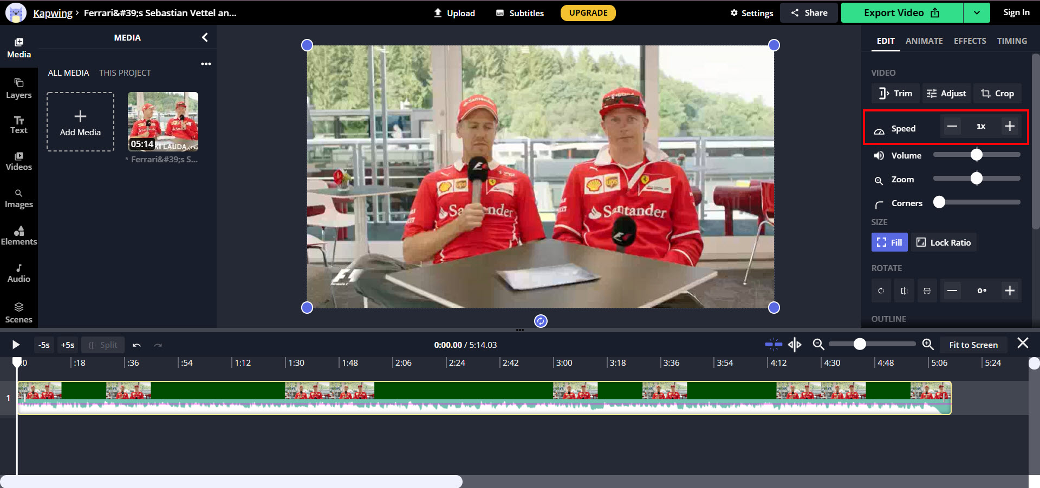Screen dimensions: 1040x488
Task: Open the Crop tool
Action: tap(997, 93)
